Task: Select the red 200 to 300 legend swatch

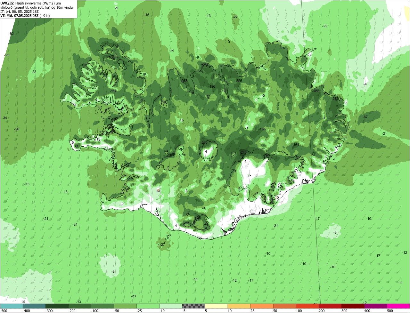Action: (330, 306)
